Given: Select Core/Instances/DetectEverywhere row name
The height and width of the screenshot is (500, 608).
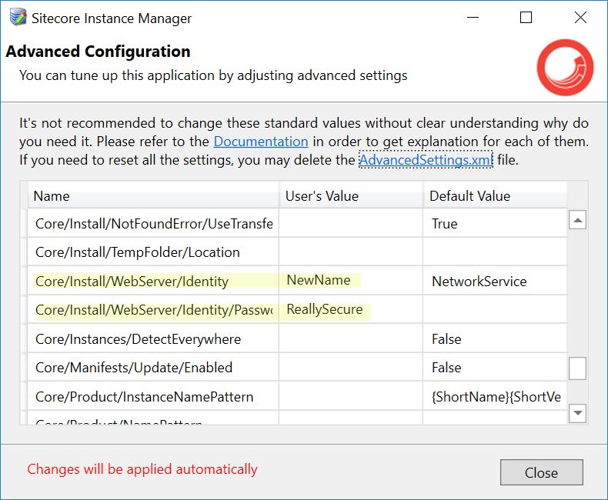Looking at the screenshot, I should point(154,338).
